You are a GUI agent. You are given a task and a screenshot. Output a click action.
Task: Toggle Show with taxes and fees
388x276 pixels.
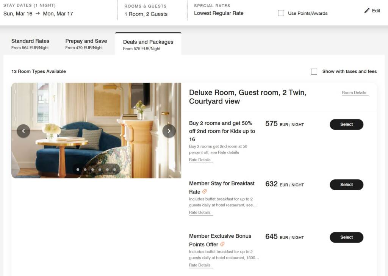pos(314,72)
